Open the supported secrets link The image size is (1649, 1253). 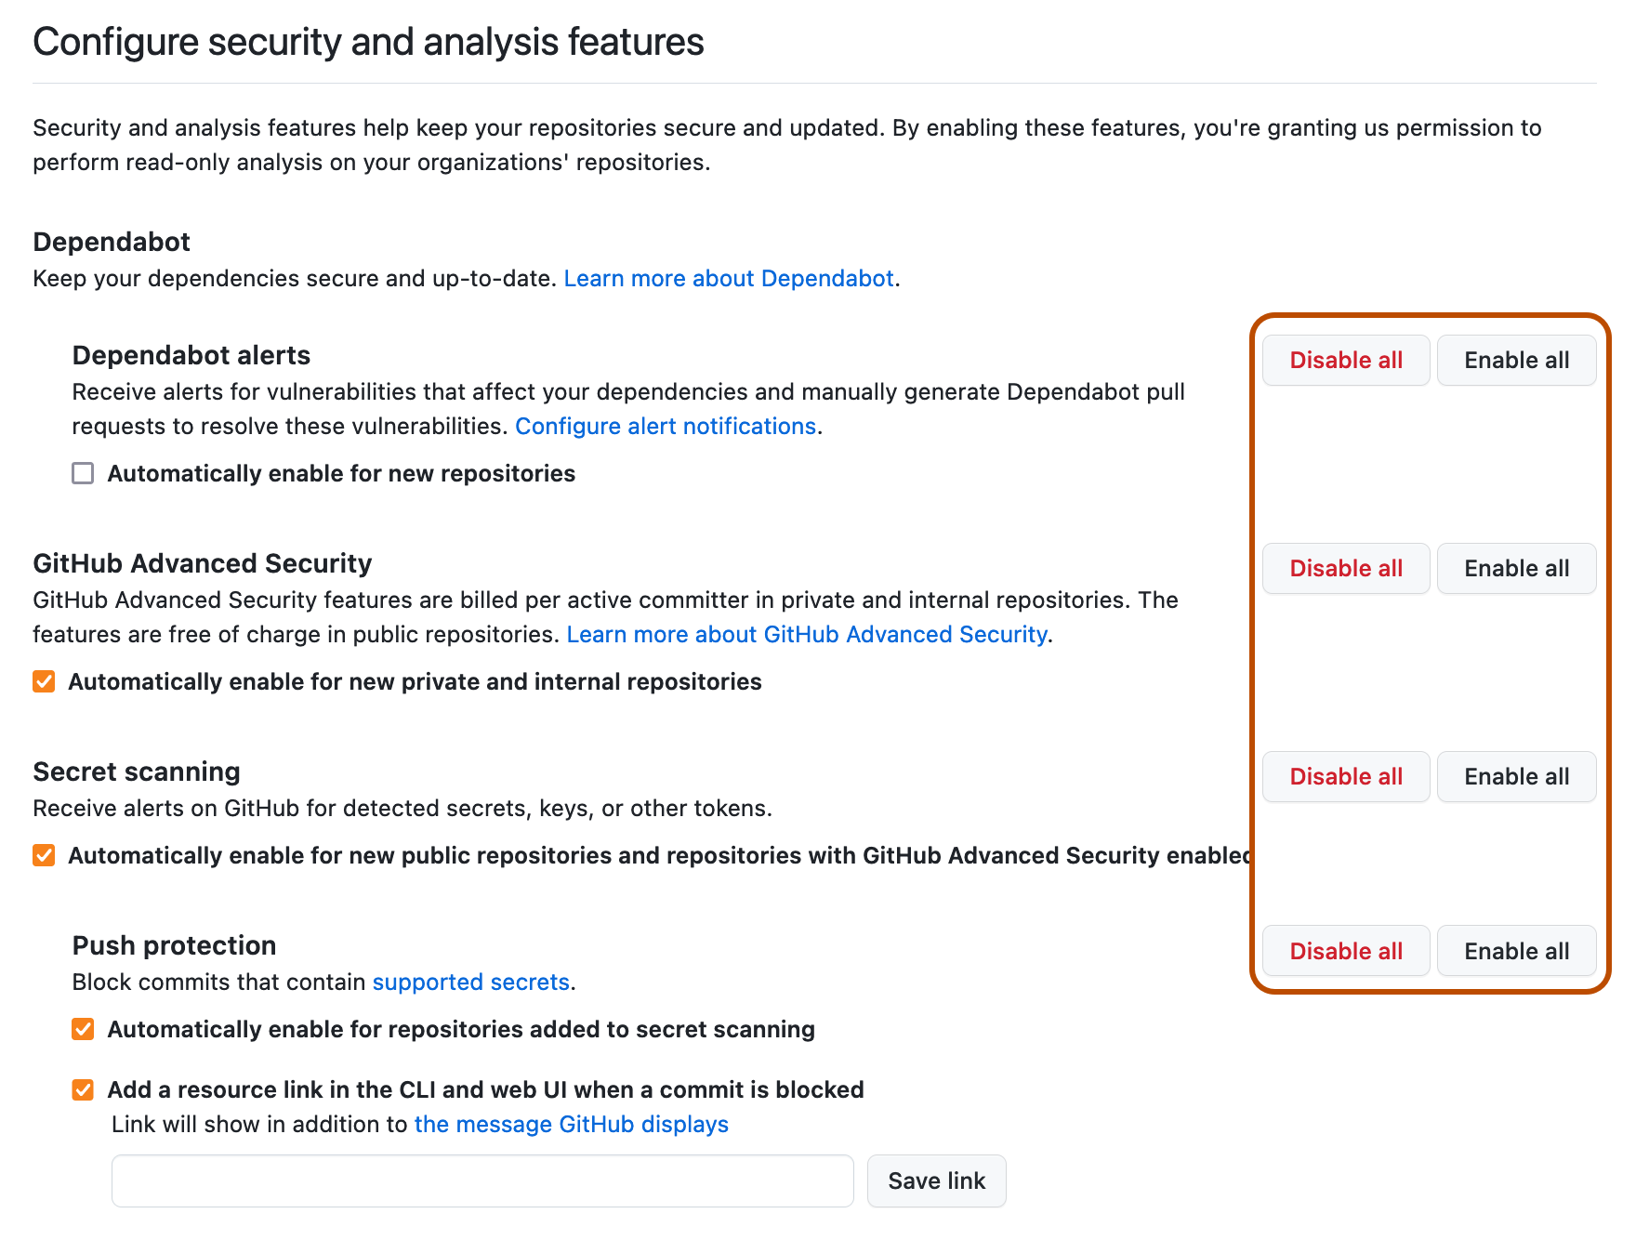point(470,982)
